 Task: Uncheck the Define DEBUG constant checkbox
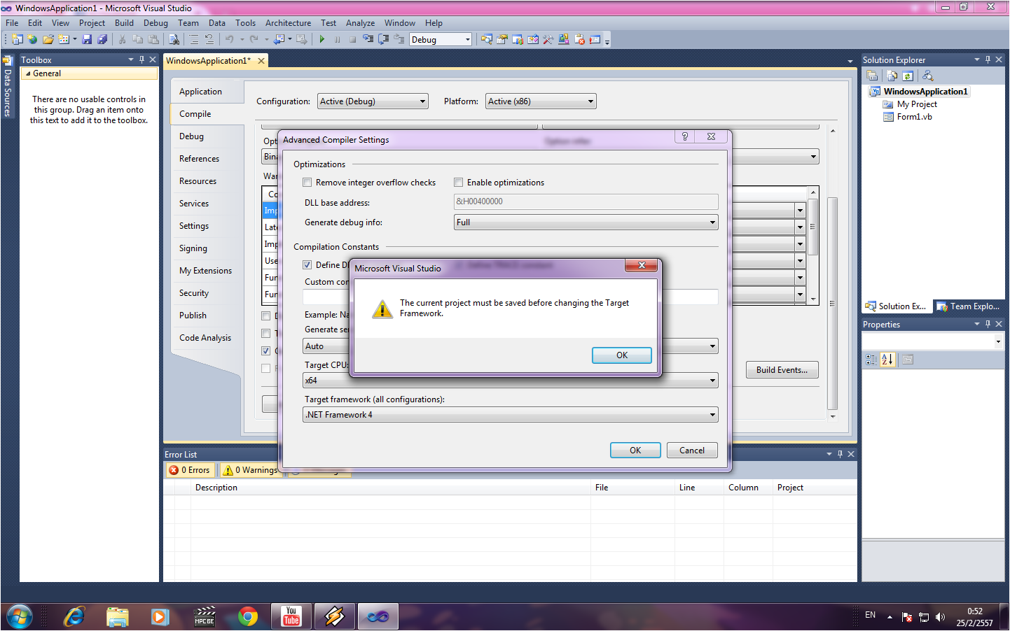[x=307, y=265]
